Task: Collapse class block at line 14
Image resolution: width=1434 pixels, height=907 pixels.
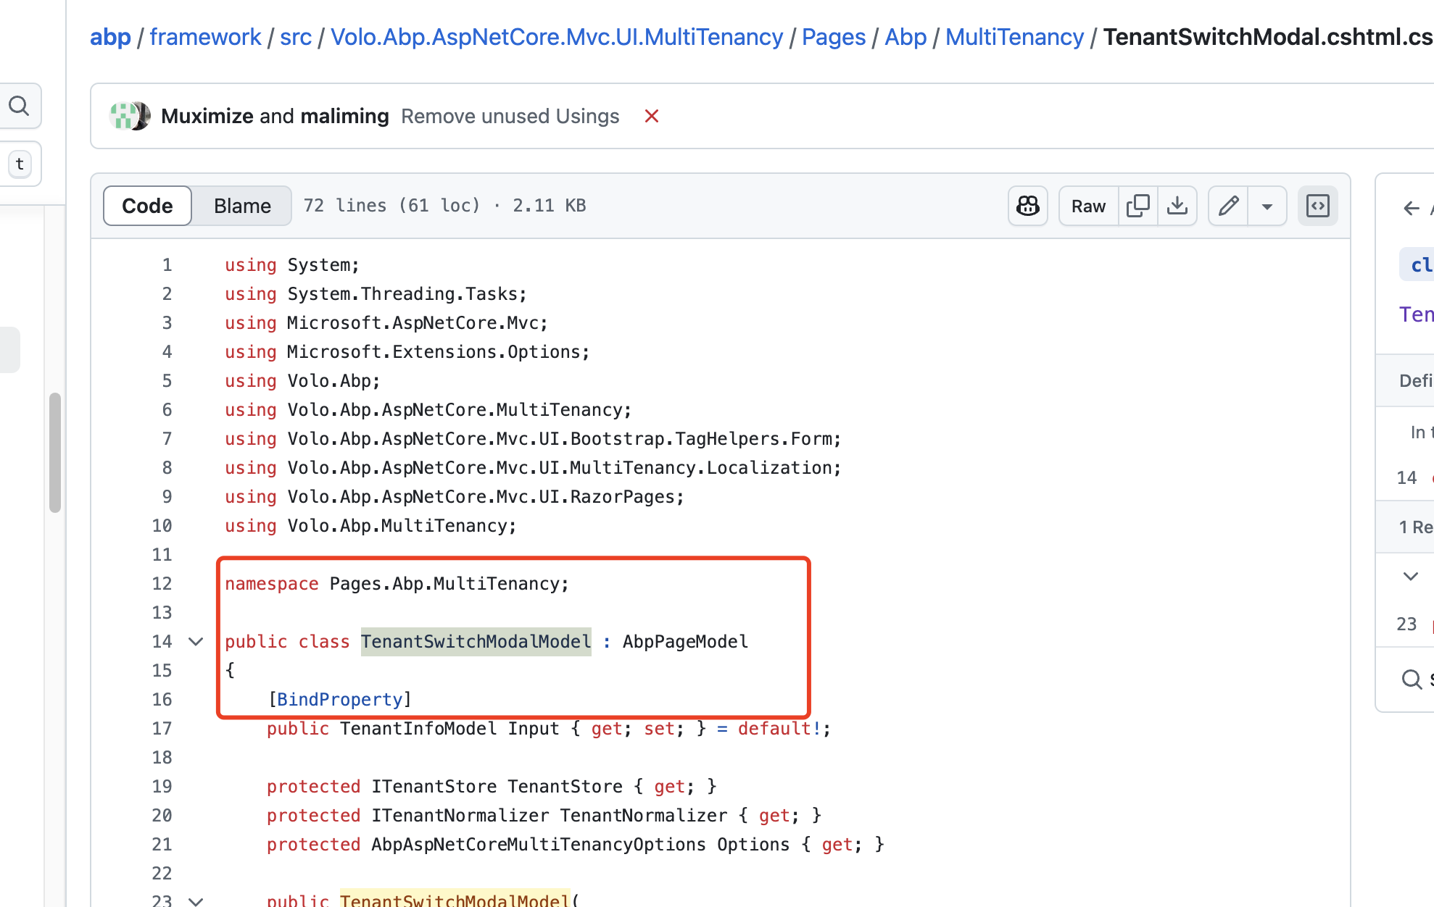Action: (x=196, y=641)
